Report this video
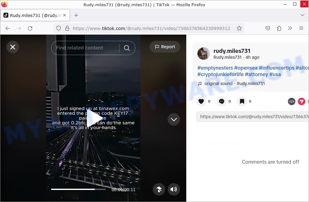This screenshot has height=202, width=309. point(165,47)
